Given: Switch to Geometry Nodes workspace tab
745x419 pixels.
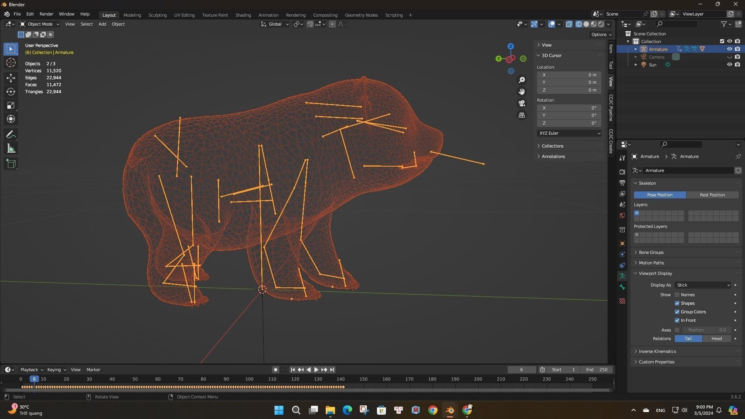Looking at the screenshot, I should click(361, 15).
